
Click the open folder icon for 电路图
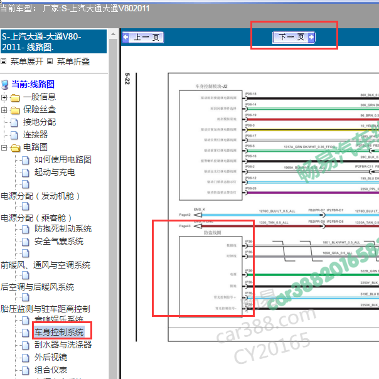point(15,148)
